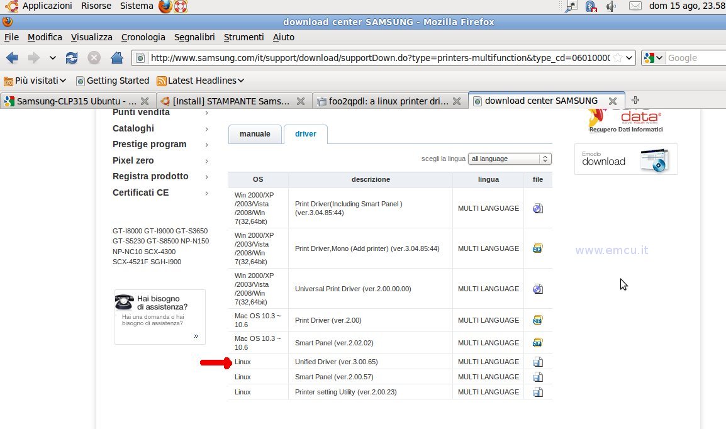Open the Segnalibri menu
This screenshot has height=429, width=726.
coord(194,37)
